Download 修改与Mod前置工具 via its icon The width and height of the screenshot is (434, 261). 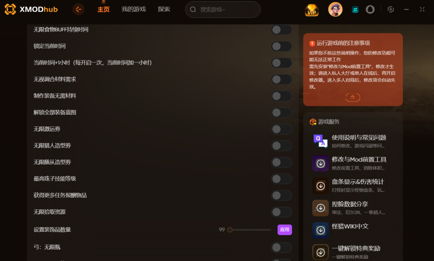tap(320, 164)
